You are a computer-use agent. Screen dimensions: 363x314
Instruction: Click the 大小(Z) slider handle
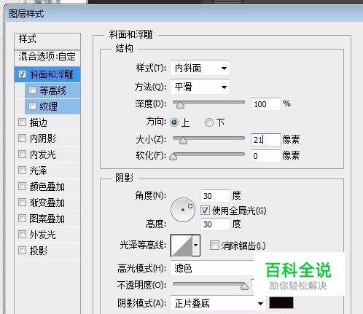[x=183, y=141]
